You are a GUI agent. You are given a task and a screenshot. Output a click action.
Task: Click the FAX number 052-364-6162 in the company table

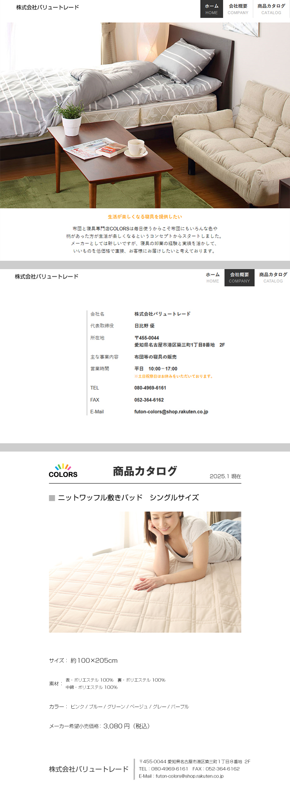coord(149,400)
